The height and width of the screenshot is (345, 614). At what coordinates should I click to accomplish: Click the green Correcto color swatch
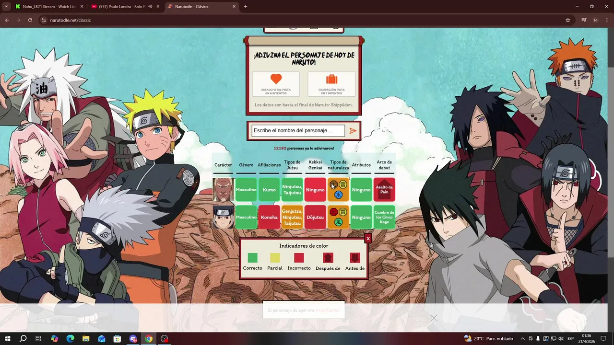point(252,258)
